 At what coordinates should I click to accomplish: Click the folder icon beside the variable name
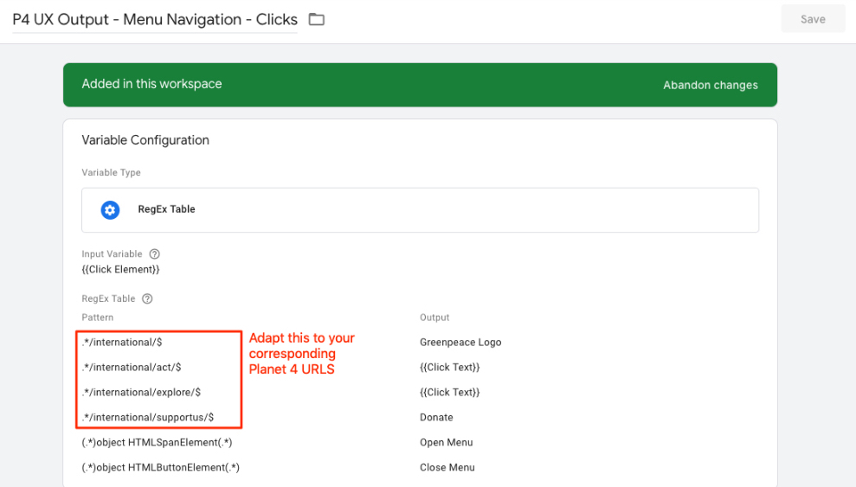click(x=317, y=19)
